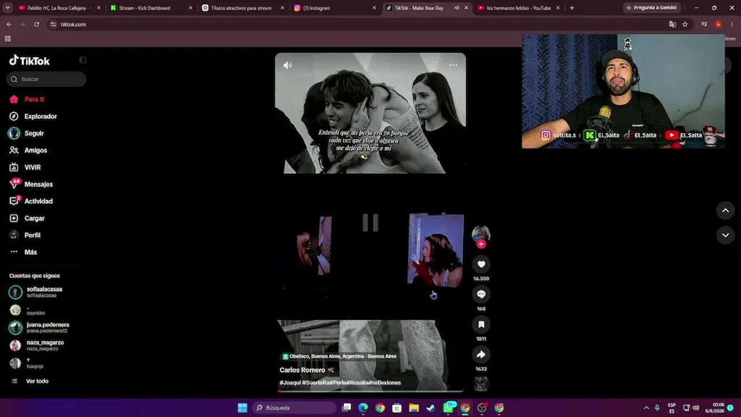This screenshot has height=417, width=741.
Task: Open followed account naza_magarzo
Action: pyautogui.click(x=36, y=345)
